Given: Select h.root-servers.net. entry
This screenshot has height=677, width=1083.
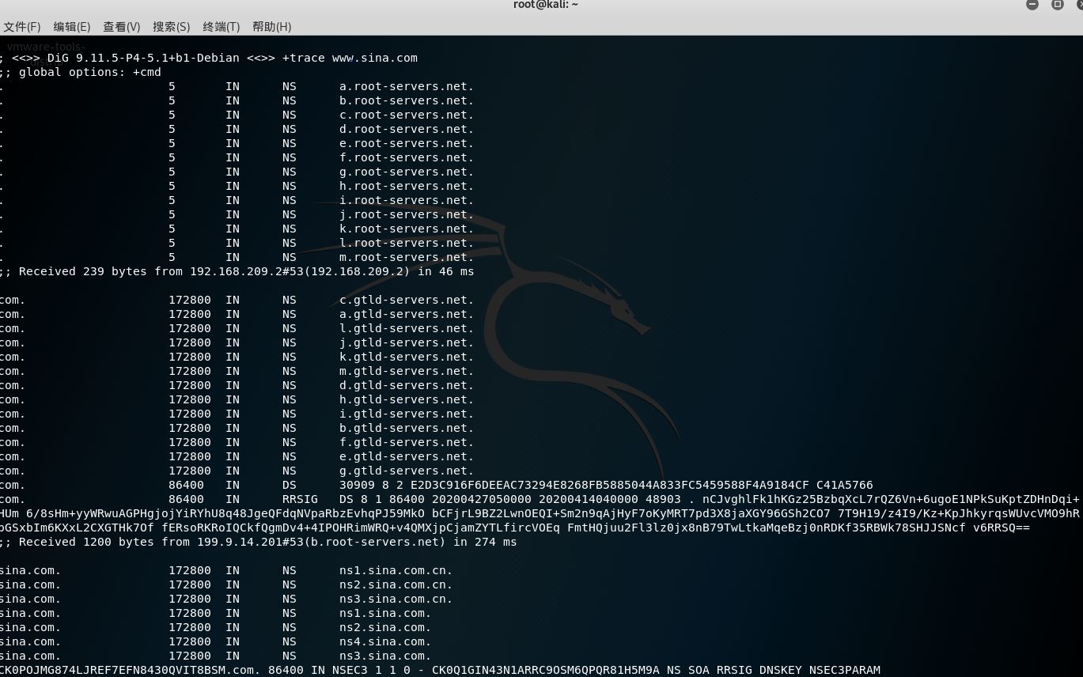Looking at the screenshot, I should (x=407, y=186).
